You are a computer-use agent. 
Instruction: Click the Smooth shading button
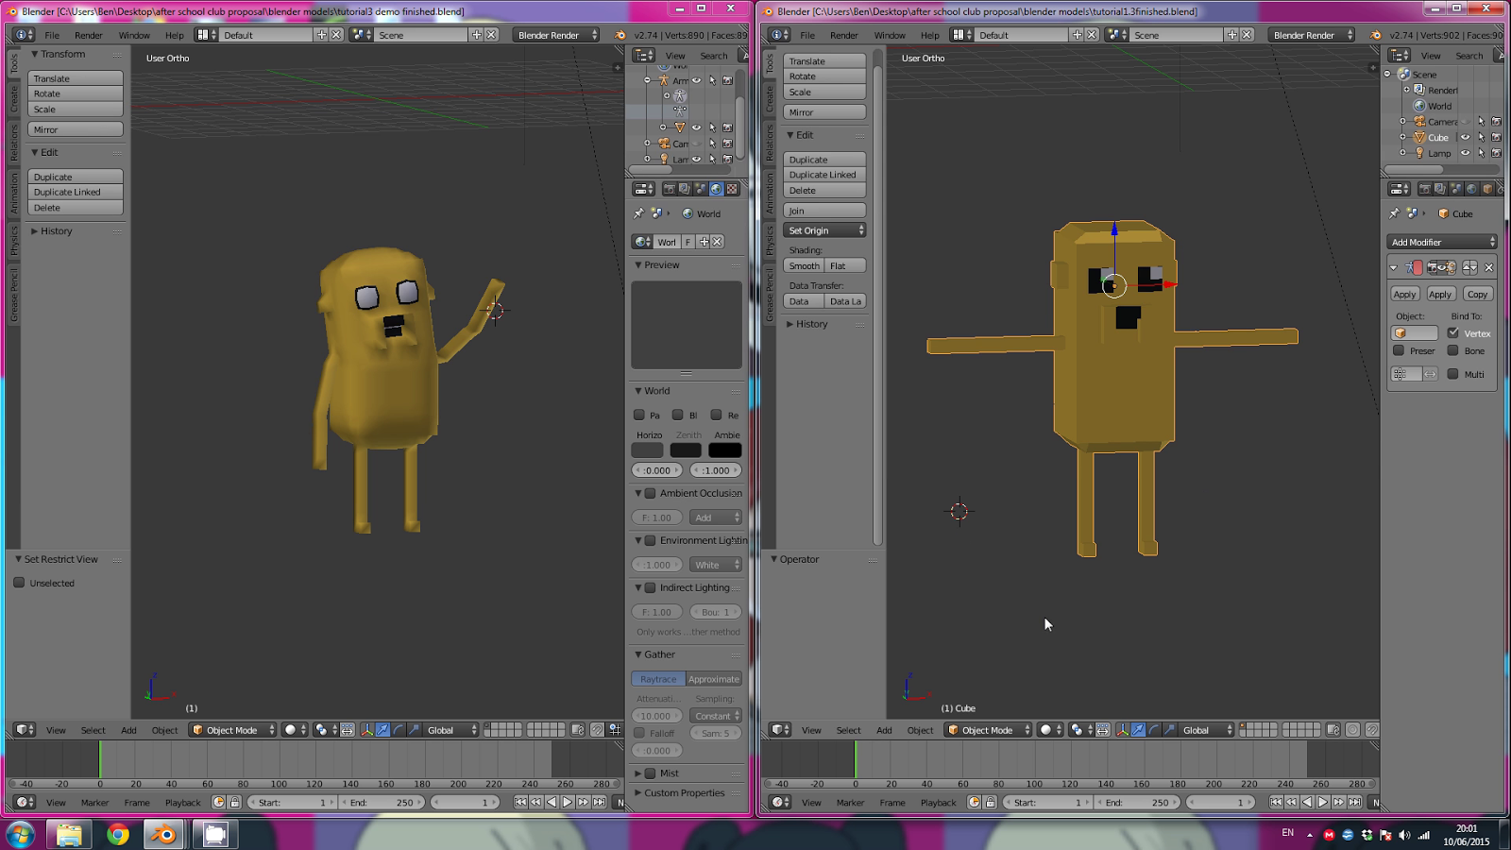[804, 265]
